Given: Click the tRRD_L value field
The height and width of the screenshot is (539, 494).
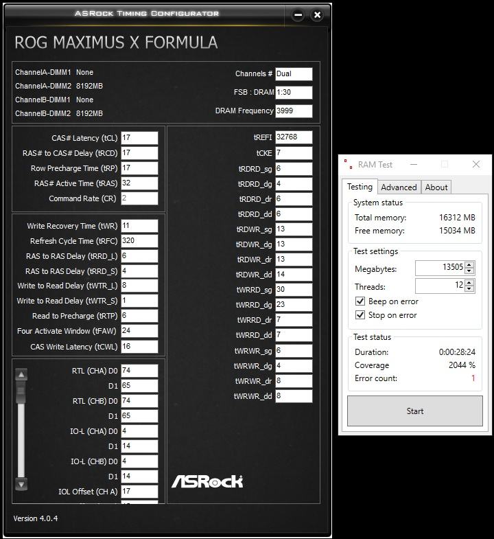Looking at the screenshot, I should click(x=139, y=256).
